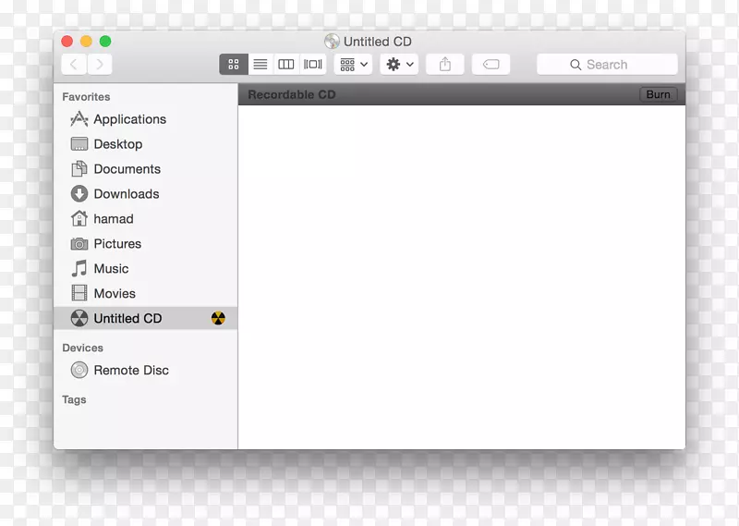The width and height of the screenshot is (739, 526).
Task: Switch to Cover Flow view
Action: coord(313,65)
